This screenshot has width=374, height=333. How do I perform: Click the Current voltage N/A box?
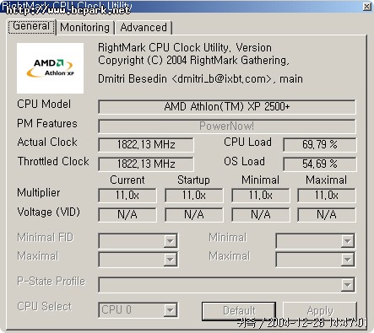(x=127, y=215)
